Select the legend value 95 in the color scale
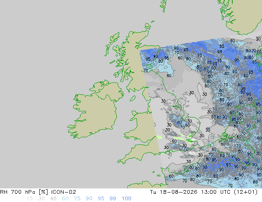 click(x=101, y=199)
